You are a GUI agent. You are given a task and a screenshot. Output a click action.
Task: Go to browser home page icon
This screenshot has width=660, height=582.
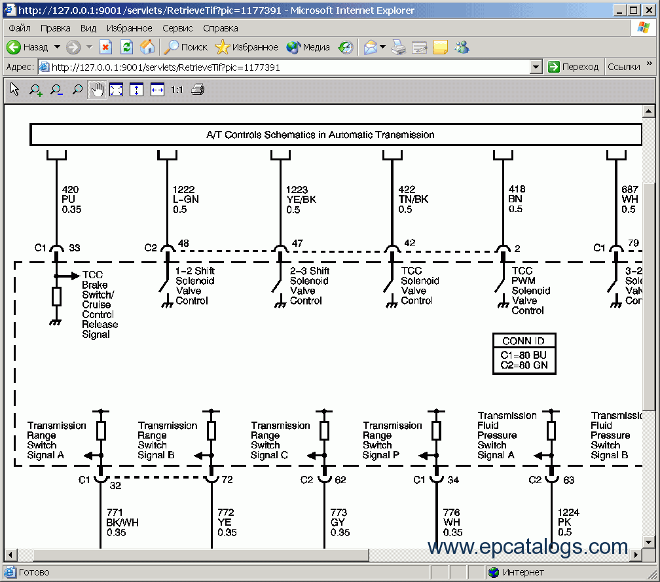point(147,47)
